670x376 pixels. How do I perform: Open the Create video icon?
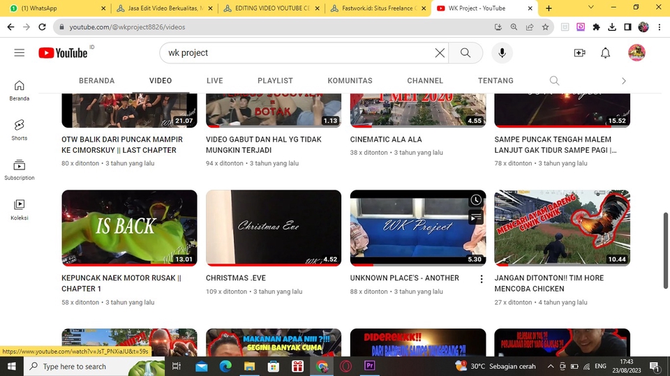click(x=579, y=52)
